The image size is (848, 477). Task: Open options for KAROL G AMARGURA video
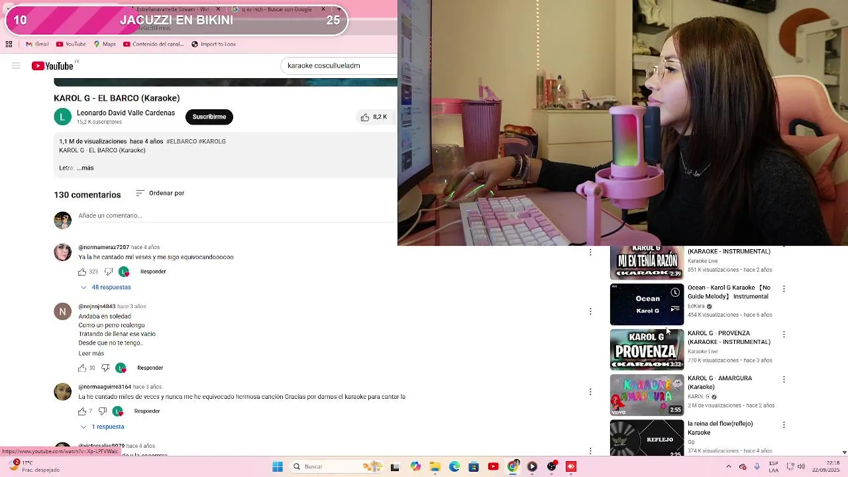[784, 380]
